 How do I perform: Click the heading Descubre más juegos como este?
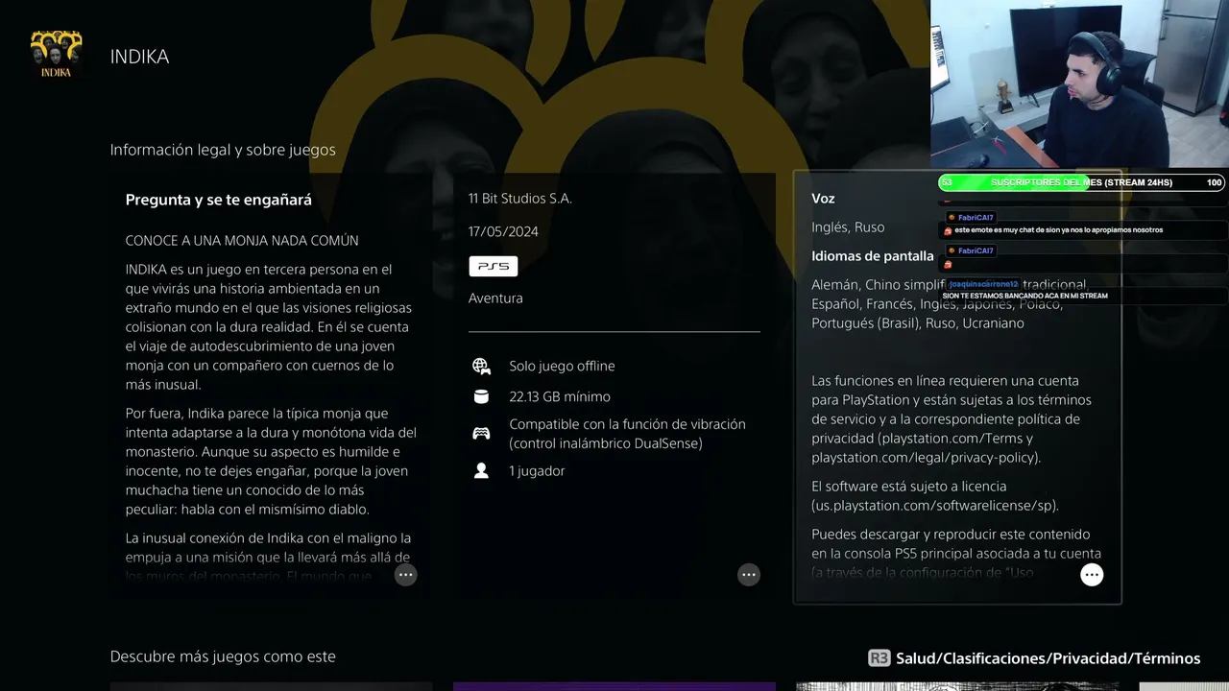point(223,657)
